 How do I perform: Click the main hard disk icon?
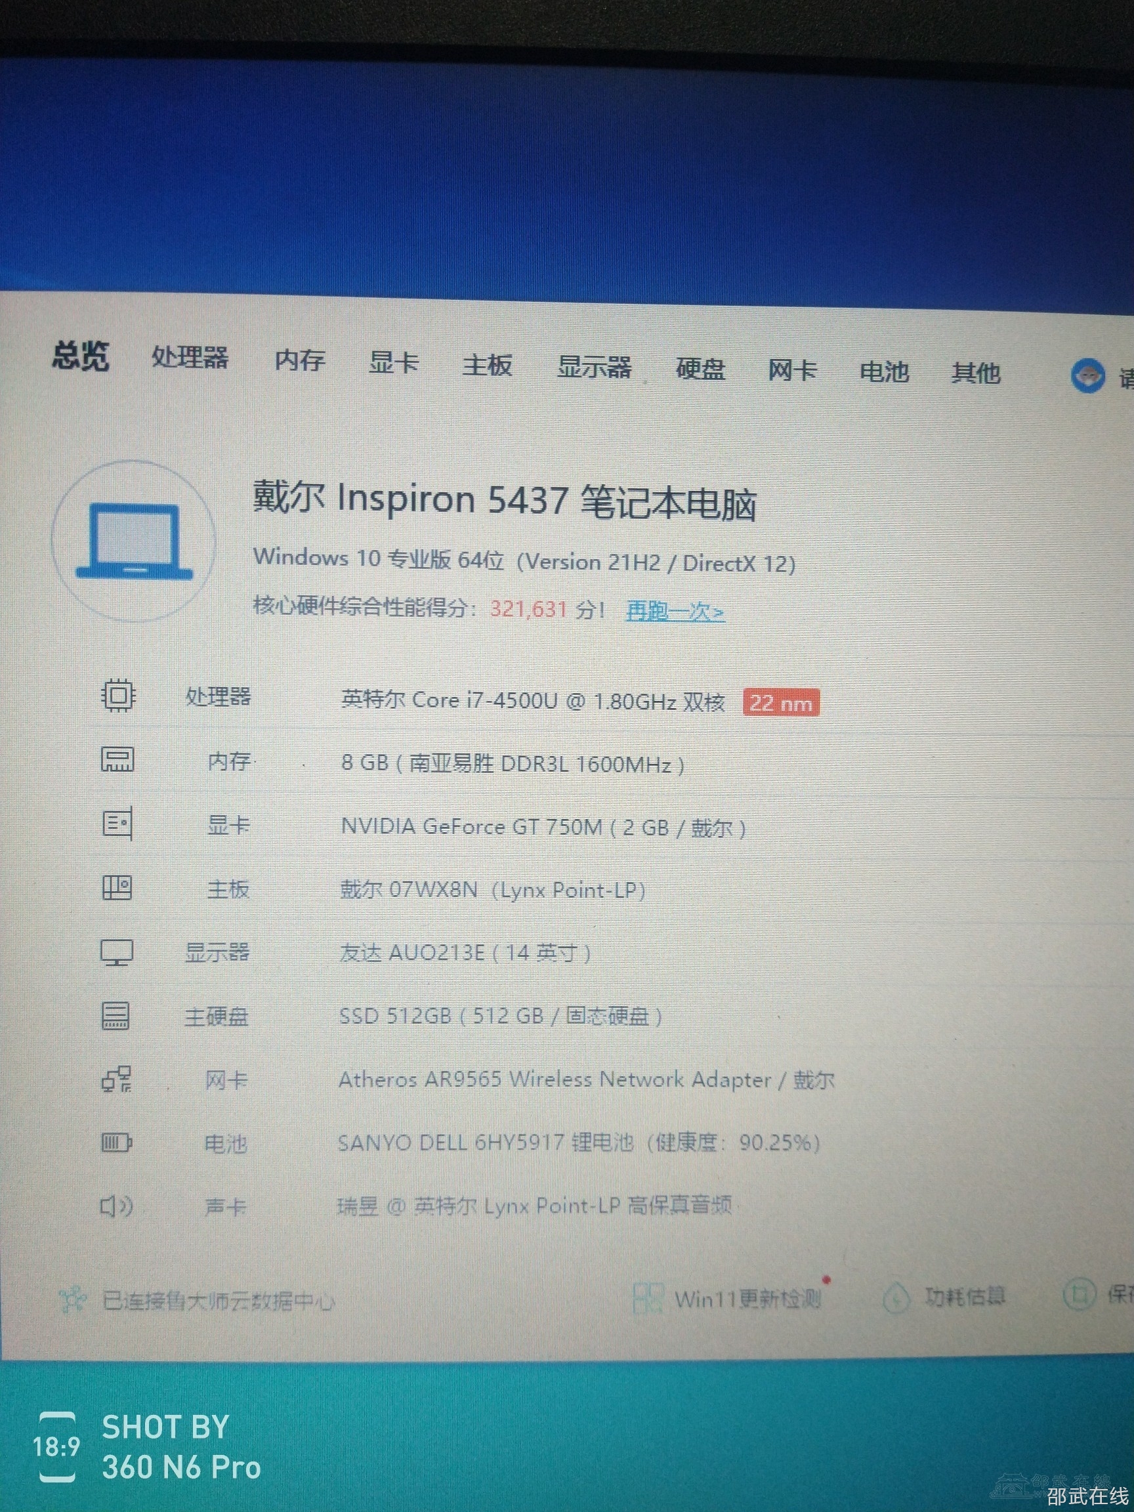116,1016
